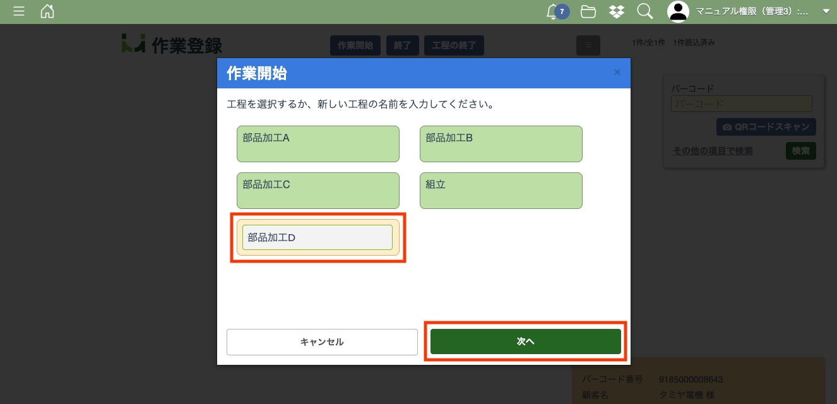The width and height of the screenshot is (837, 404).
Task: Open the hamburger menu in top bar
Action: click(x=19, y=11)
